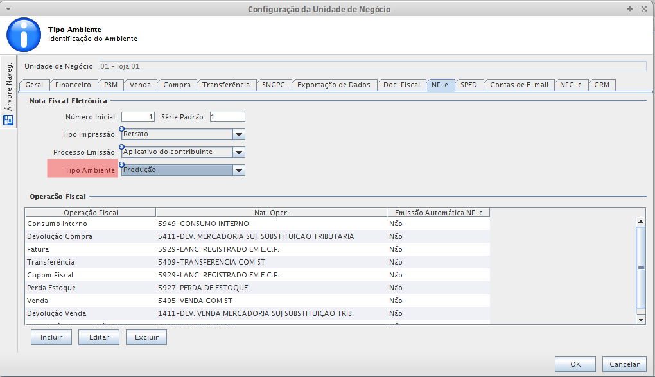Screen dimensions: 655x377
Task: Click the table vertical scrollbar thumb
Action: point(641,267)
